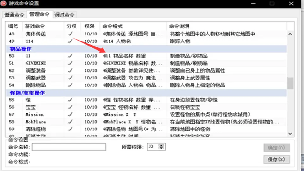Close the 游戏命令设置 window

pos(291,3)
